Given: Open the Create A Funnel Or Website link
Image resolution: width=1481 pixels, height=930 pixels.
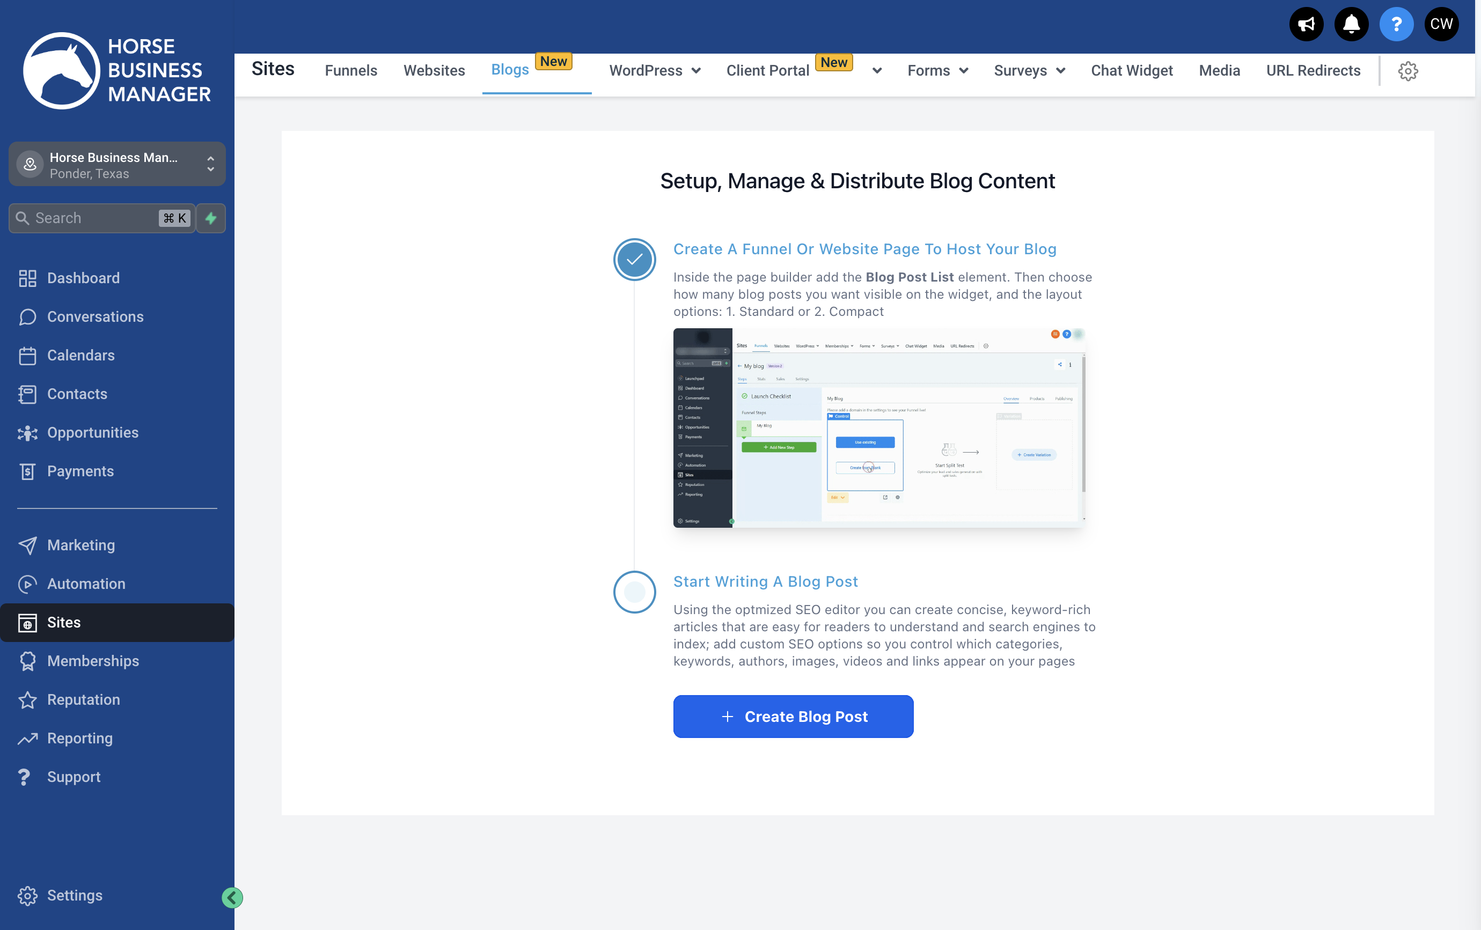Looking at the screenshot, I should (x=865, y=249).
